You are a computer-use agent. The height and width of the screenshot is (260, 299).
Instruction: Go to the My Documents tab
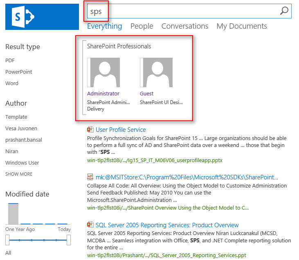(x=242, y=26)
